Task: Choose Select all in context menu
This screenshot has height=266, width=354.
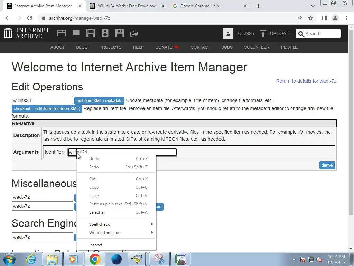Action: point(116,212)
